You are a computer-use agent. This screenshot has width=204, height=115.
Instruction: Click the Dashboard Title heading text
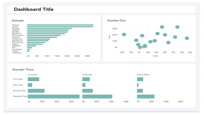34,9
